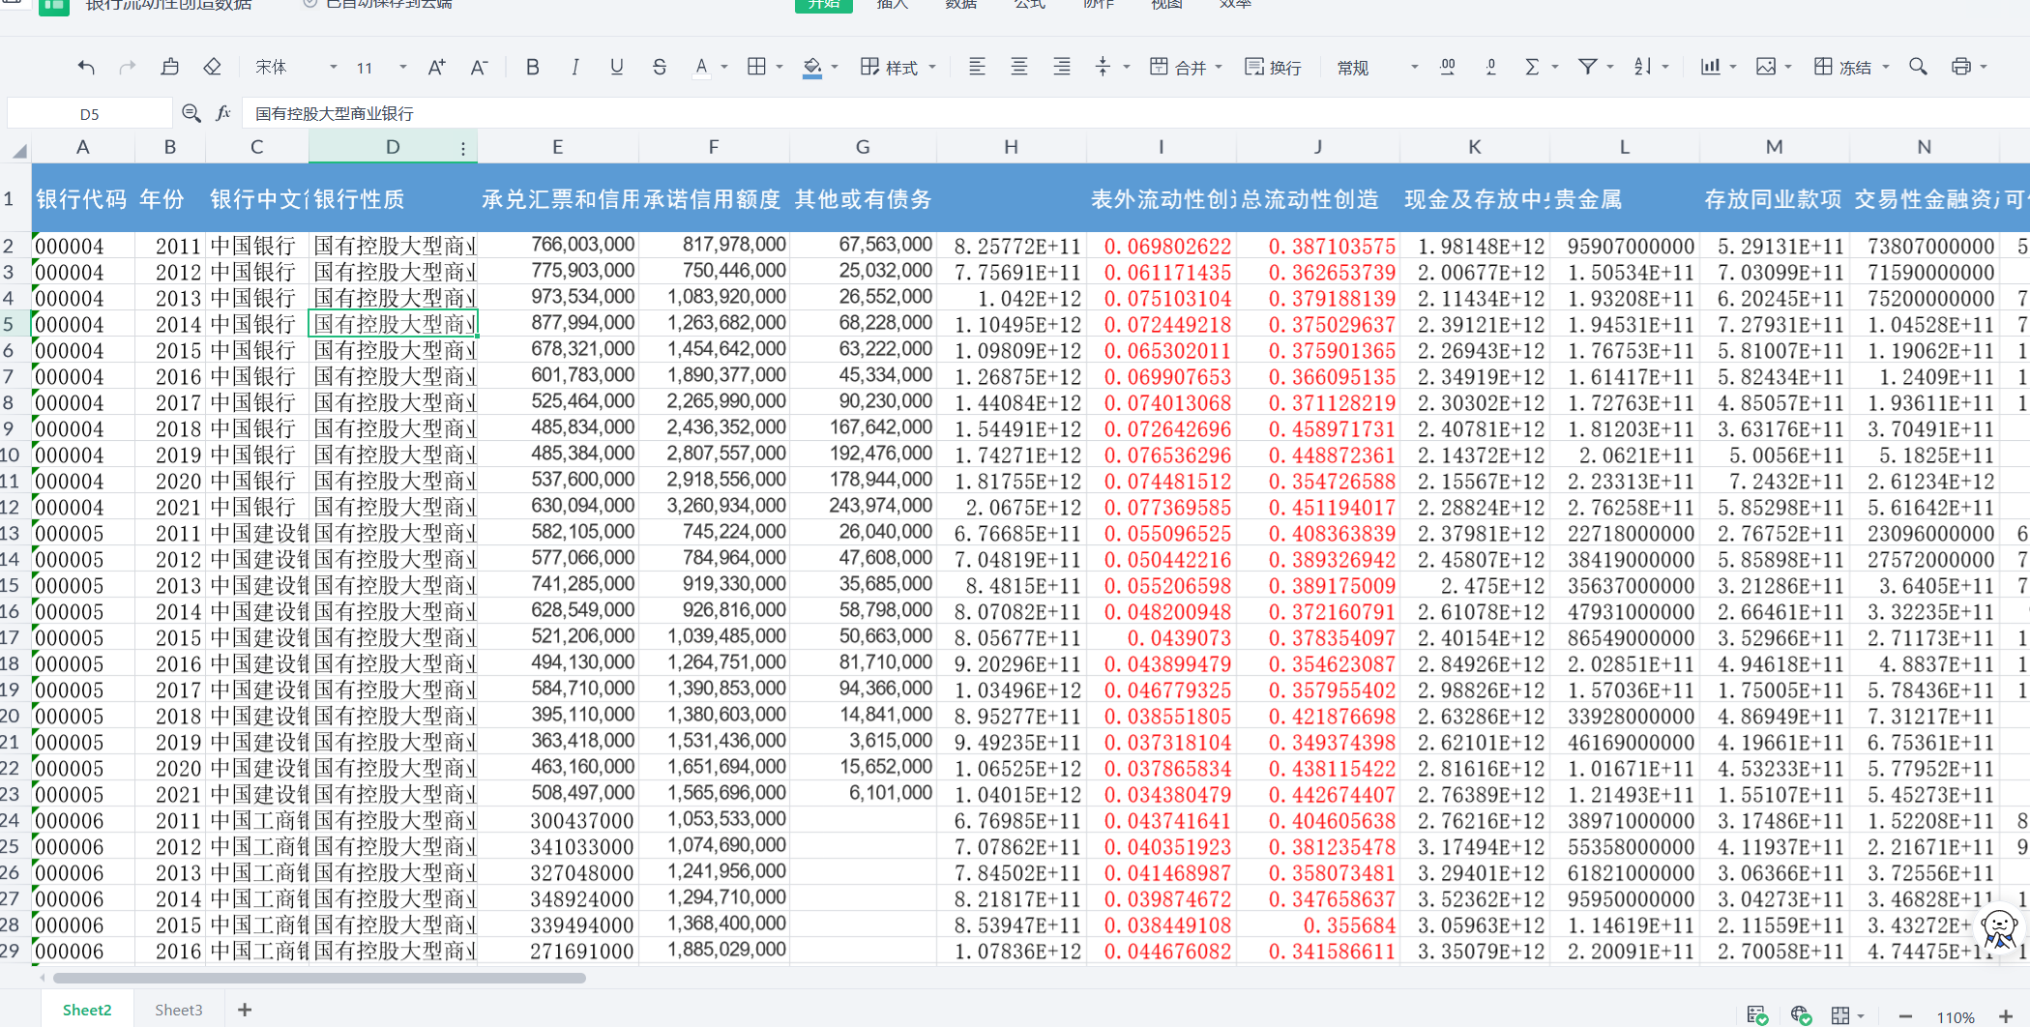Zoom in with the plus button

point(2005,1016)
